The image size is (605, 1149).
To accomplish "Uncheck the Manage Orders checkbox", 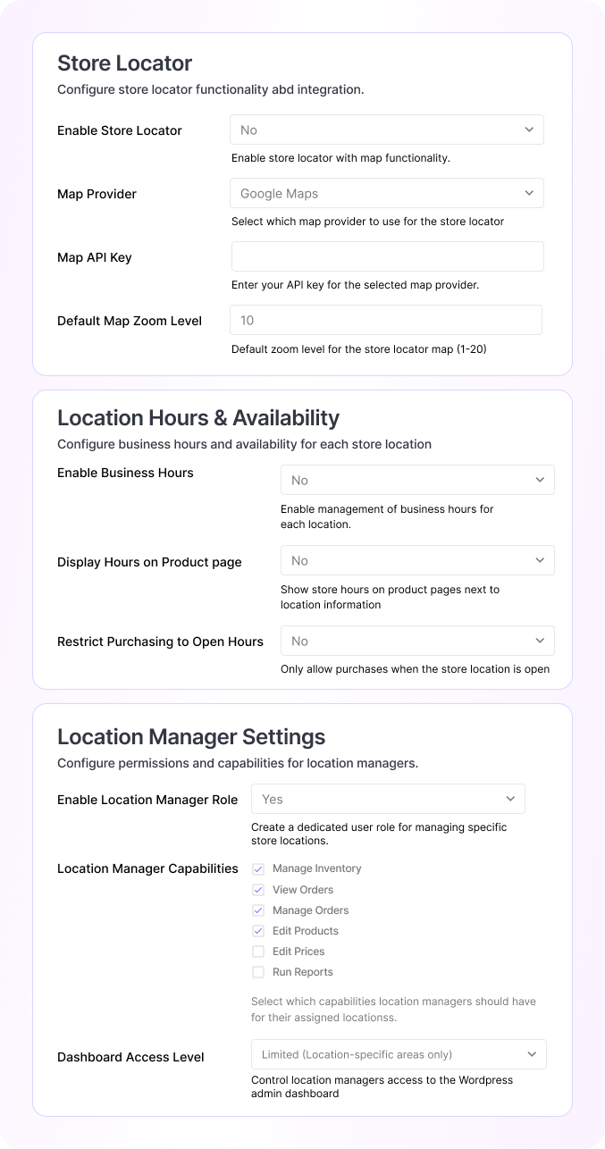I will (x=258, y=910).
